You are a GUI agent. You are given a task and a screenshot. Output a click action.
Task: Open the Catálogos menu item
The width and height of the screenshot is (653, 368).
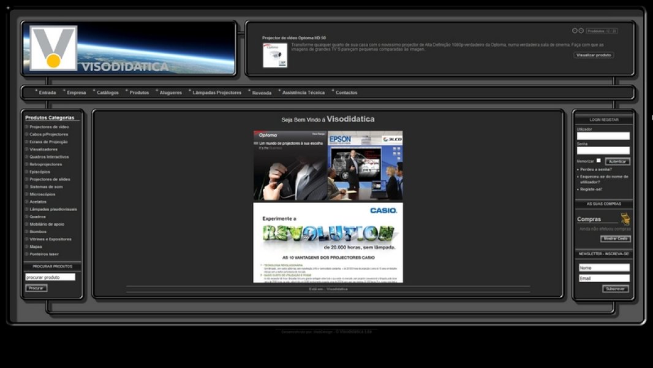tap(108, 93)
